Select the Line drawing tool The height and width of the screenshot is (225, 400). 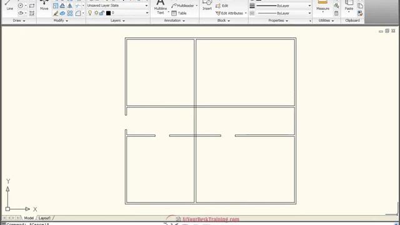coord(9,5)
